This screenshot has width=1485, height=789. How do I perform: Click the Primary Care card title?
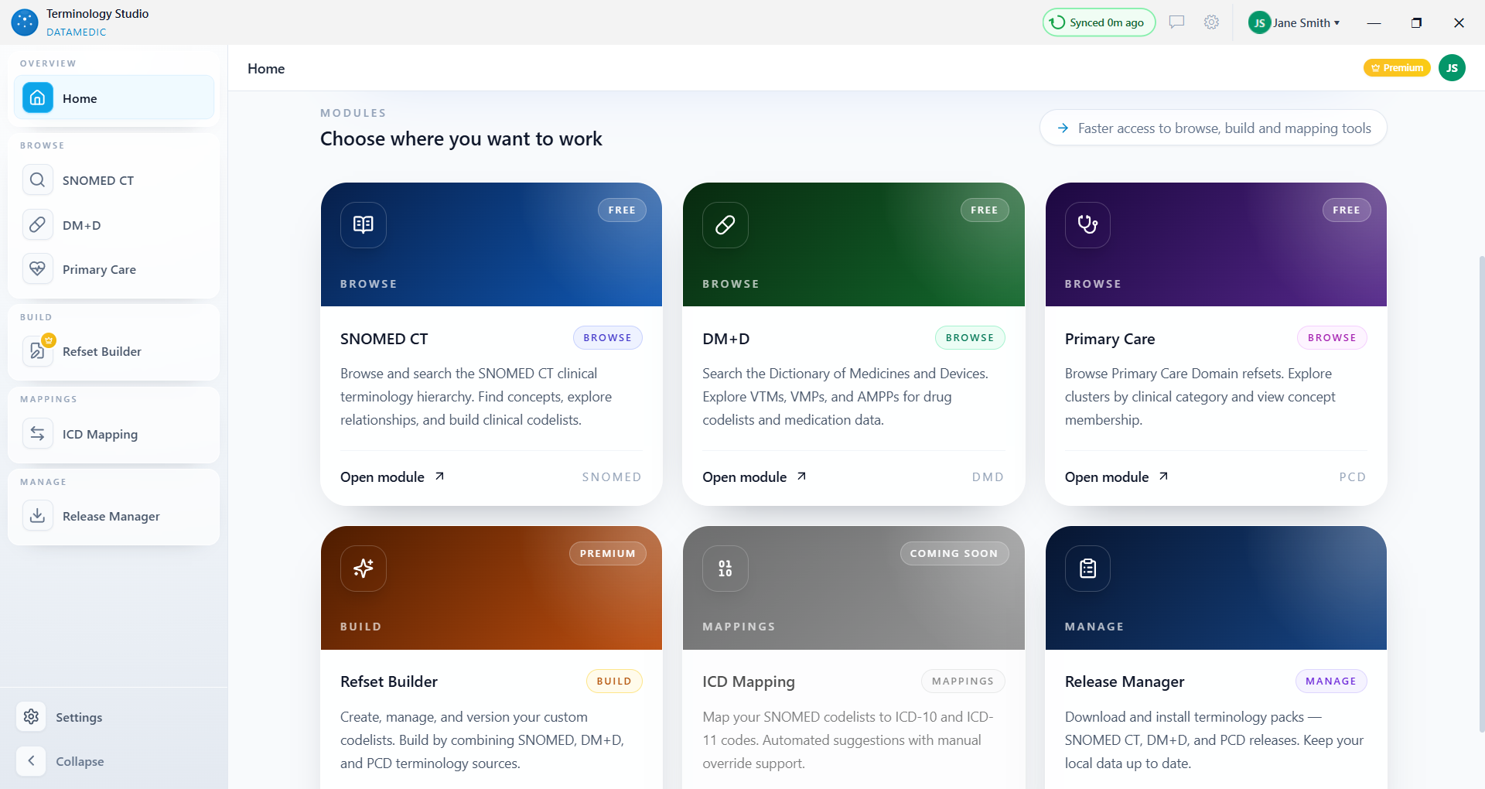click(x=1110, y=339)
